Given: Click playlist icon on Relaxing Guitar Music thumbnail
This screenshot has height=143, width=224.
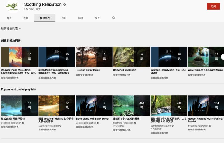Looking at the screenshot, I should (x=104, y=59).
